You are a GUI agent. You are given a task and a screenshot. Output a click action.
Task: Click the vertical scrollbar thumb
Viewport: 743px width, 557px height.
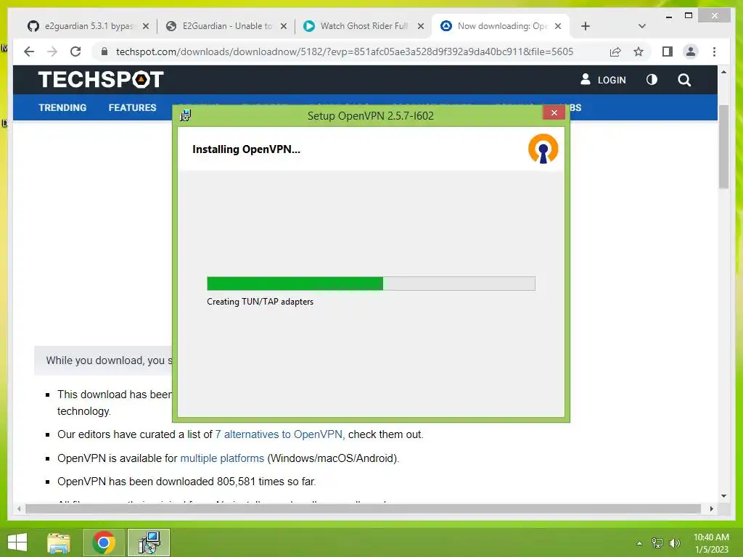(723, 147)
